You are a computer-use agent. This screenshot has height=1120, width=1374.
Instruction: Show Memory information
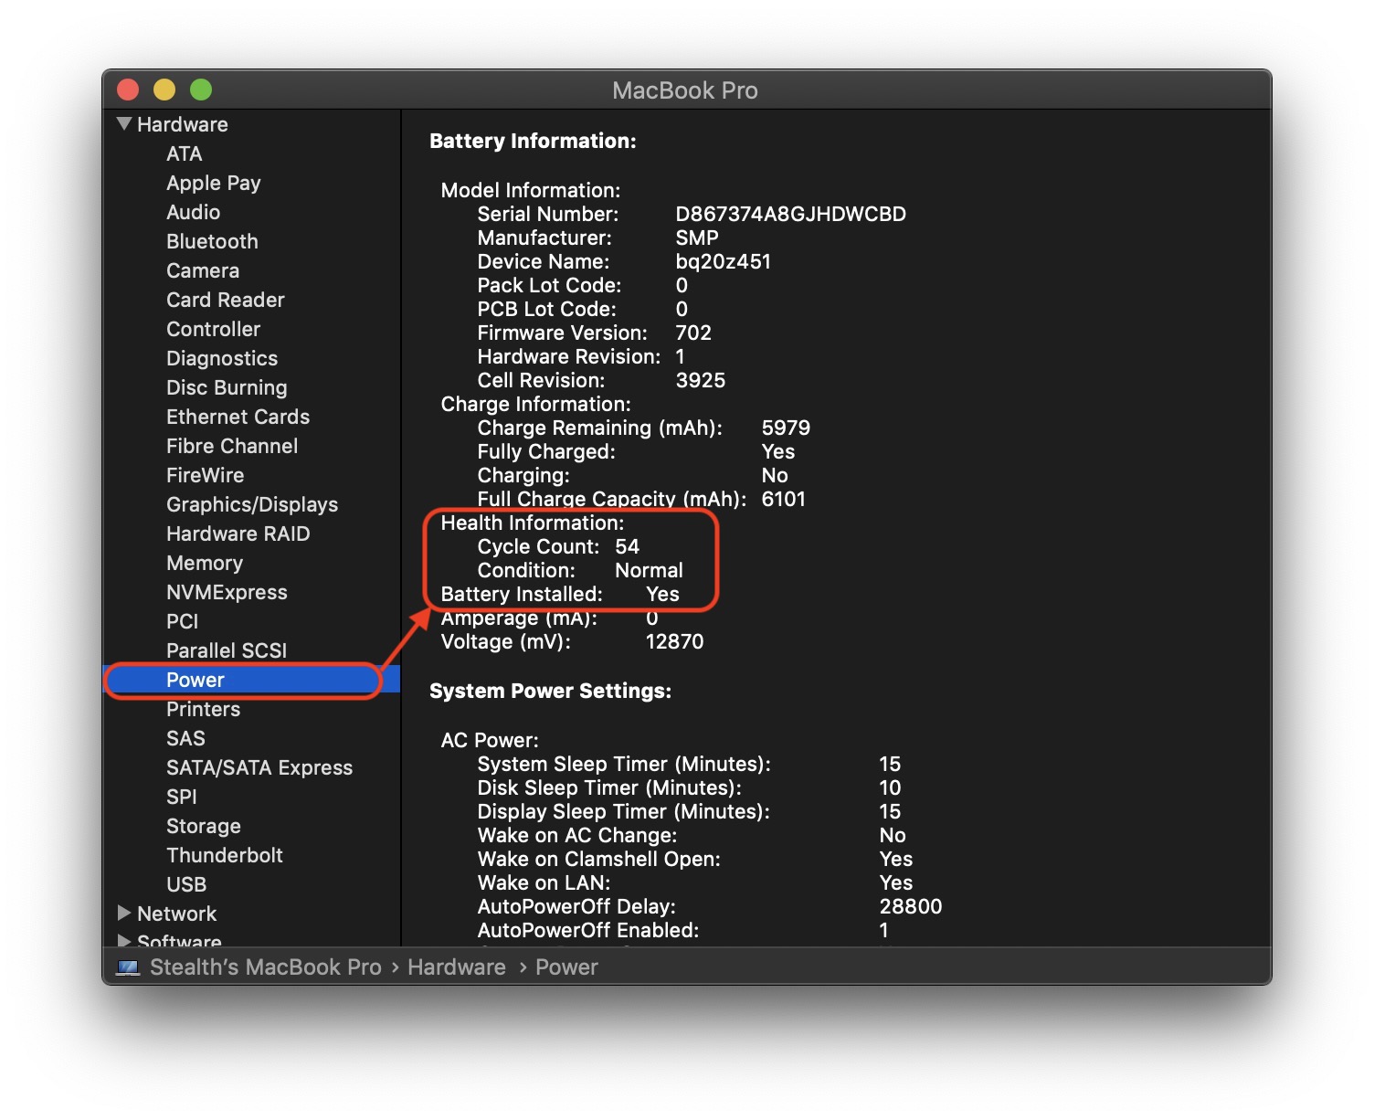click(x=205, y=563)
